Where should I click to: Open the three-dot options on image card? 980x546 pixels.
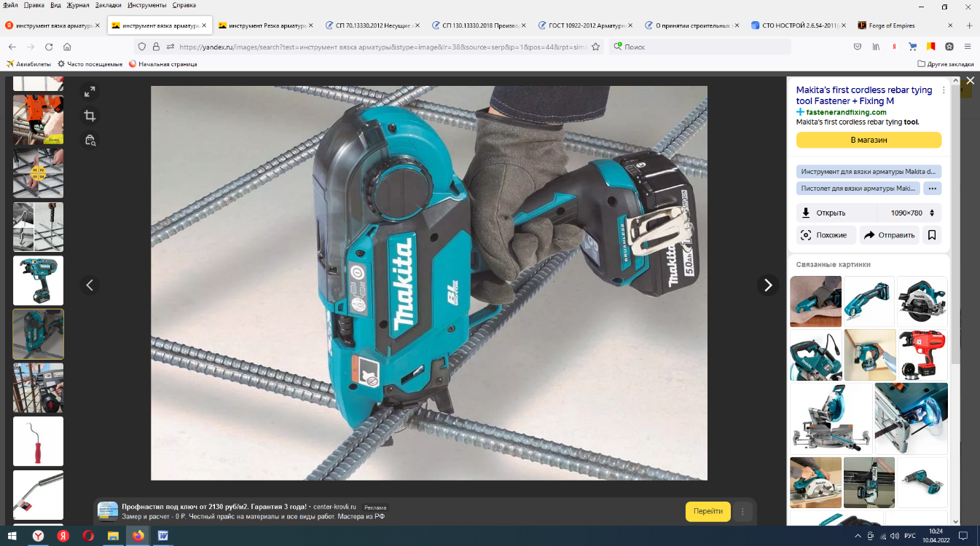pos(944,90)
